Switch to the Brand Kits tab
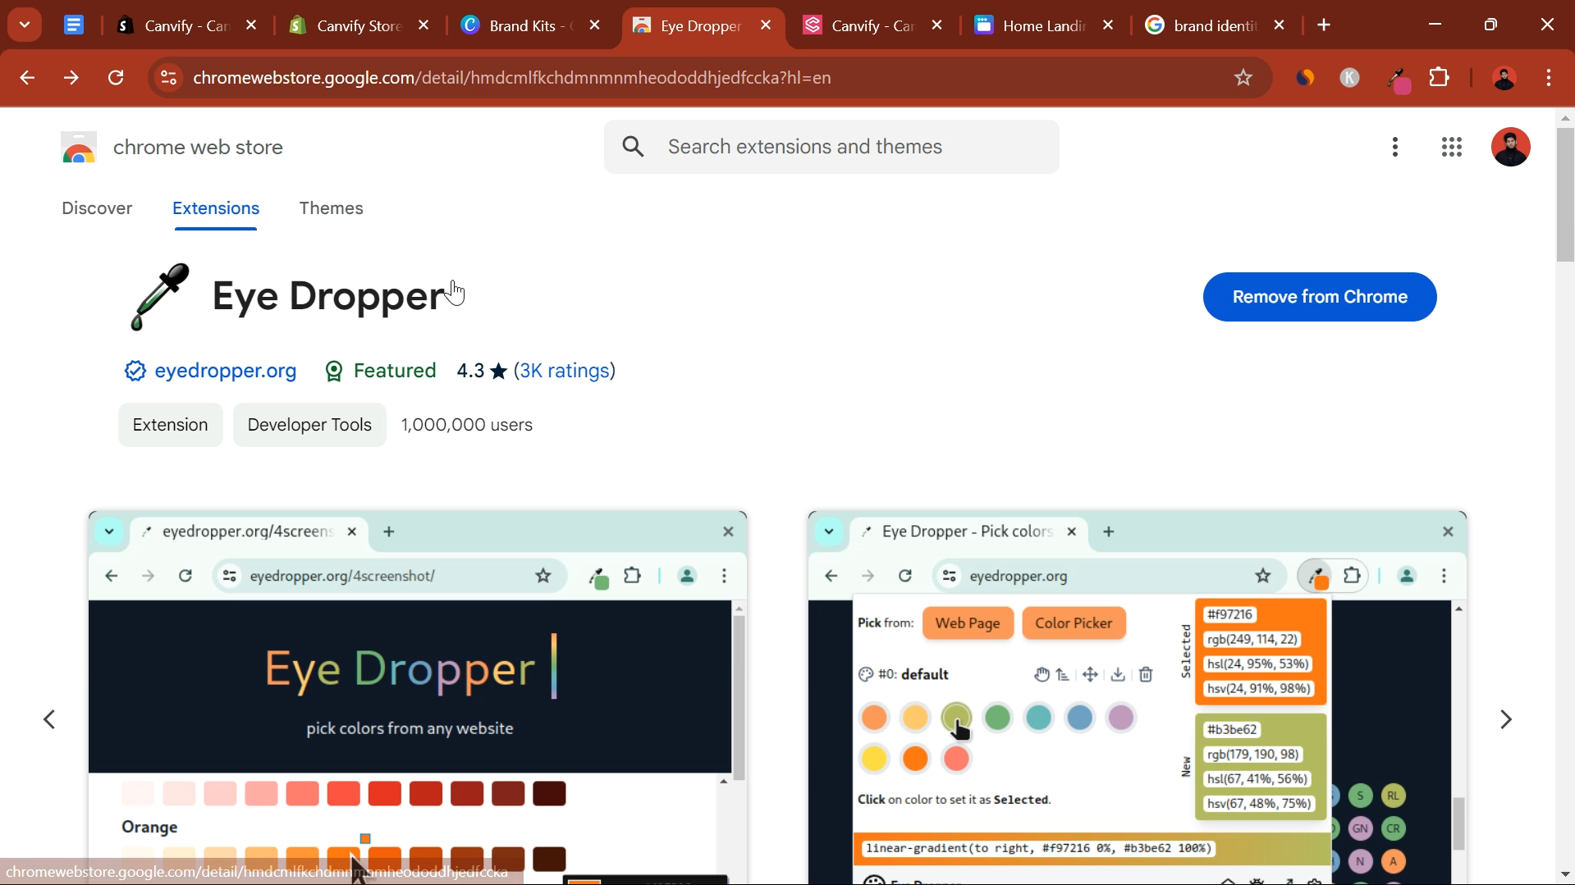1575x885 pixels. point(530,25)
